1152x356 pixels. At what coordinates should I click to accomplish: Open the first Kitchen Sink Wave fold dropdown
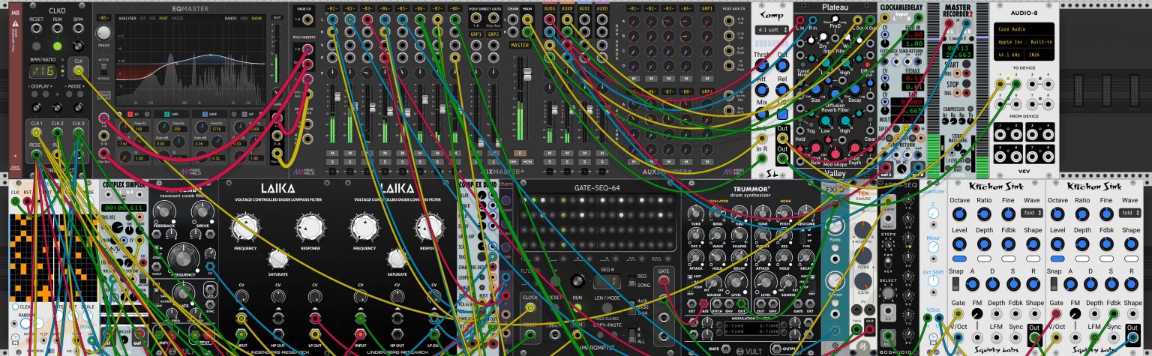point(1031,213)
